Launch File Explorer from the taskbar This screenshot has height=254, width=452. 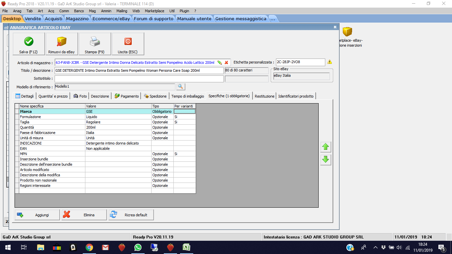click(x=40, y=247)
